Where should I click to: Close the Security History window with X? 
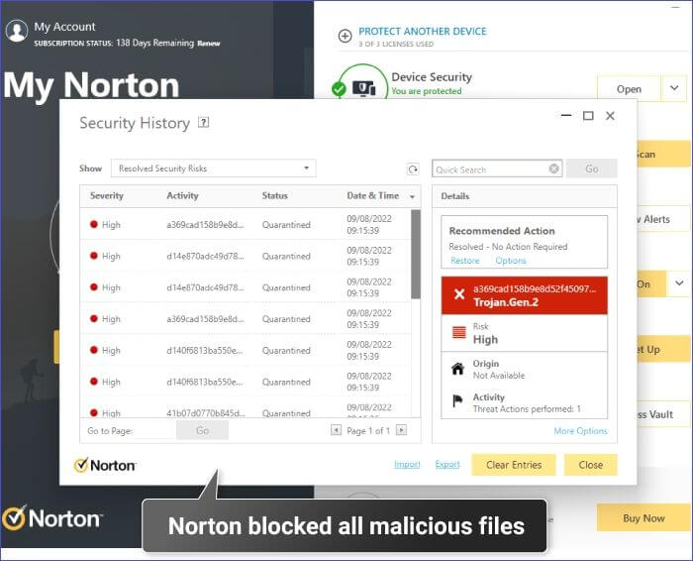(x=611, y=116)
